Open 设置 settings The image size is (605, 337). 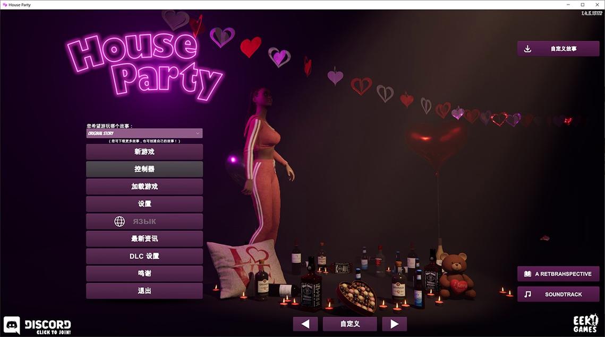click(x=144, y=204)
